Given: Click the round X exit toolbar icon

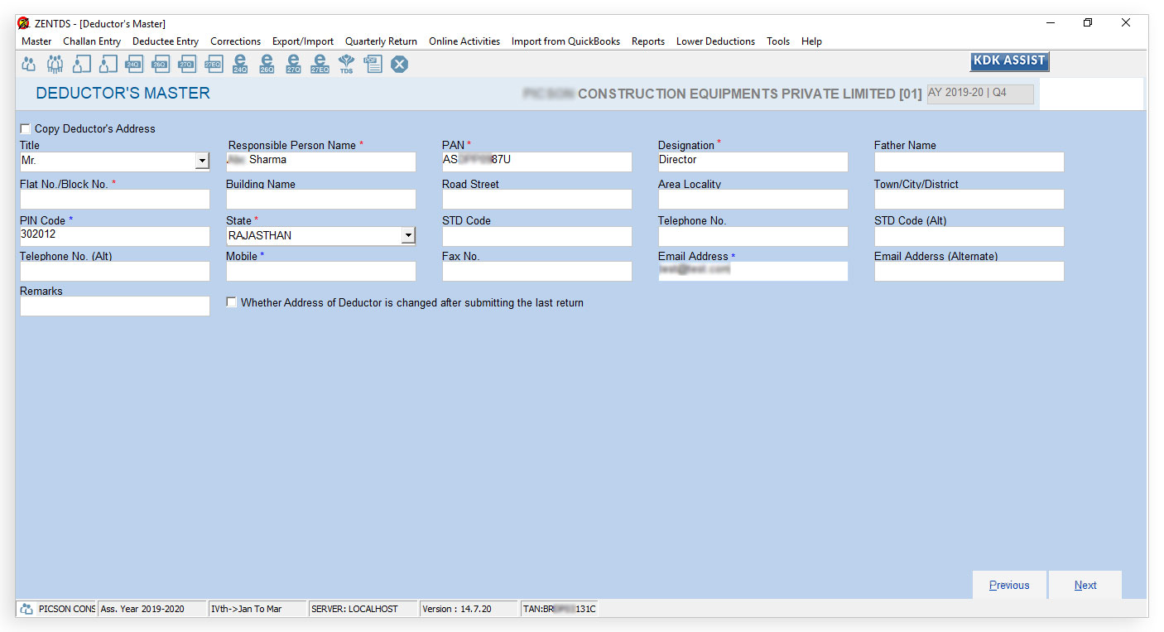Looking at the screenshot, I should (x=399, y=64).
